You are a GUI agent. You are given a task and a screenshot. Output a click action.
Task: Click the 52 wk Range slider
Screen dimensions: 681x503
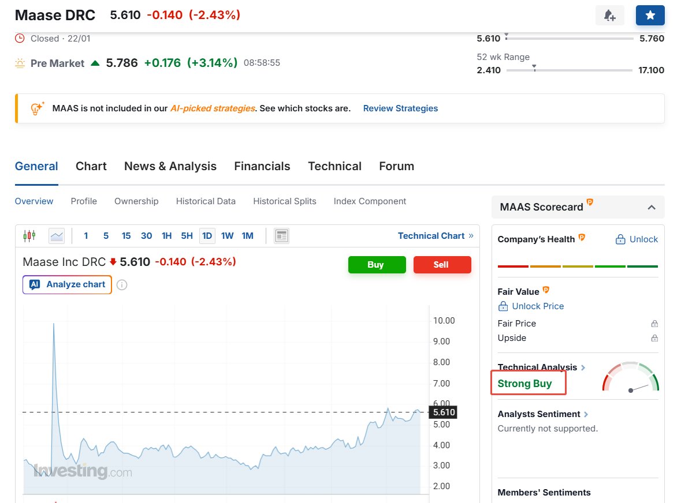(x=570, y=70)
